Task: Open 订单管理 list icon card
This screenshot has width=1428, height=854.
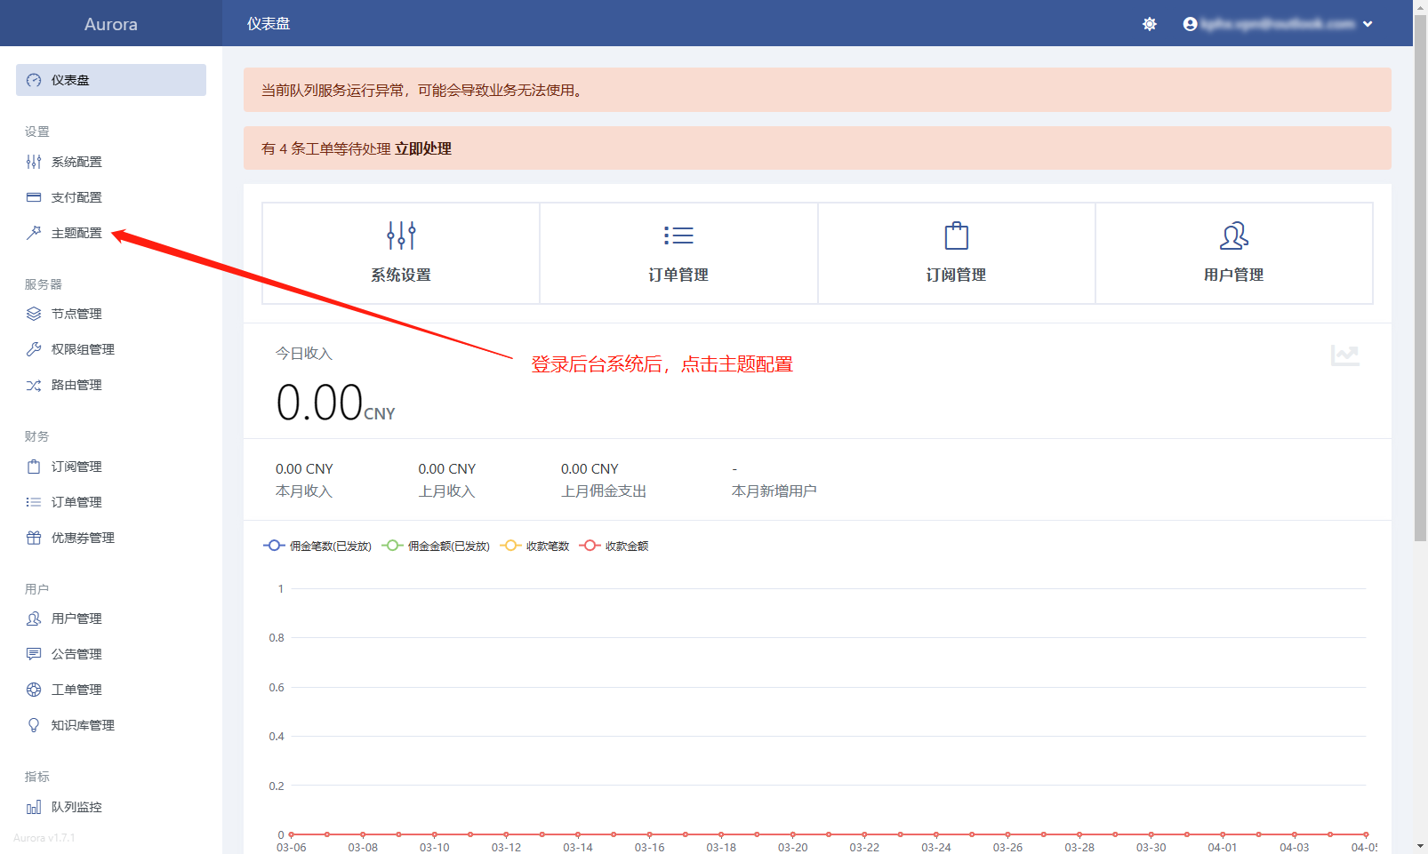Action: (678, 252)
